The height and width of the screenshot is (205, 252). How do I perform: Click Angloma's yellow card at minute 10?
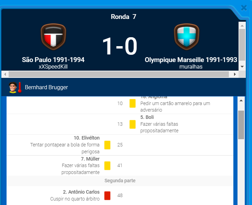pos(133,103)
